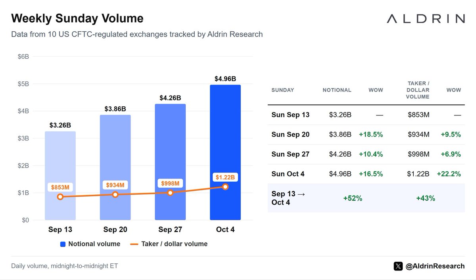Click the Sep 27 bar in the chart

170,162
